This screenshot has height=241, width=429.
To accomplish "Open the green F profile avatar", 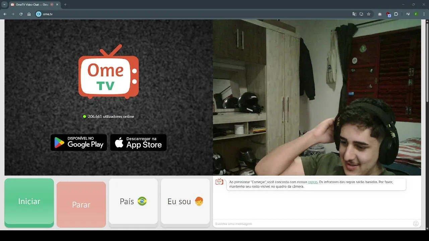I will coord(416,14).
